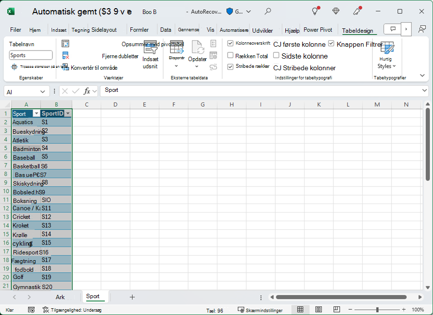
Task: Toggle Knappen Filtrer checkbox
Action: tap(331, 44)
